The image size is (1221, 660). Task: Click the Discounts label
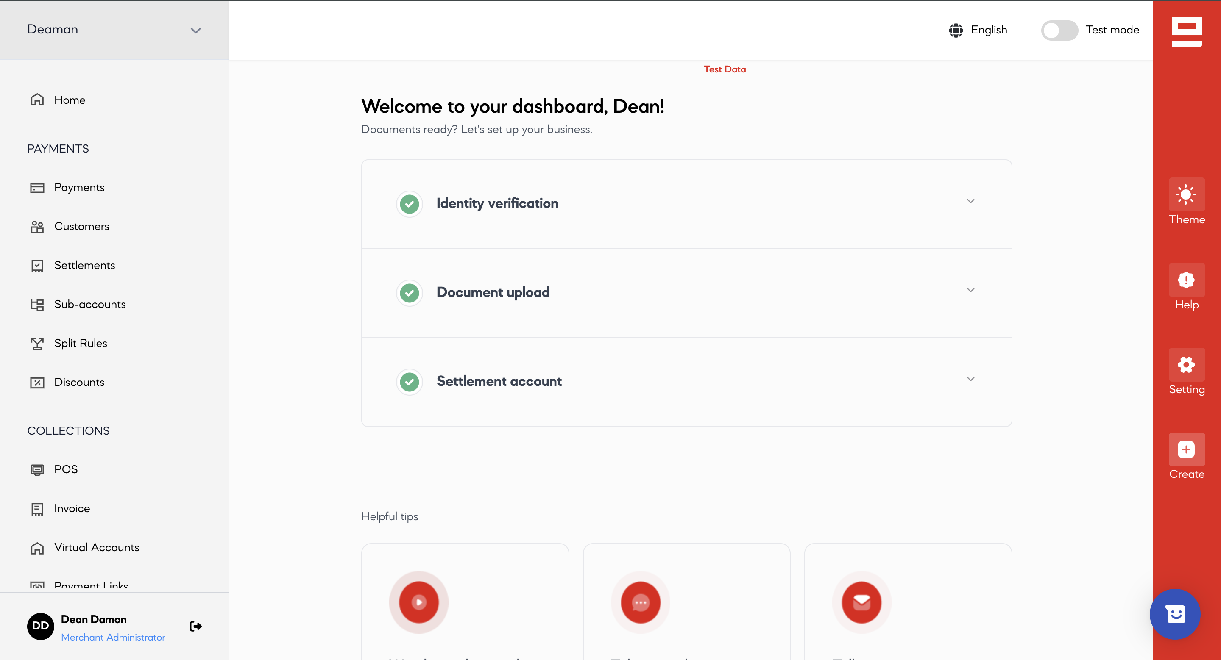(x=79, y=382)
